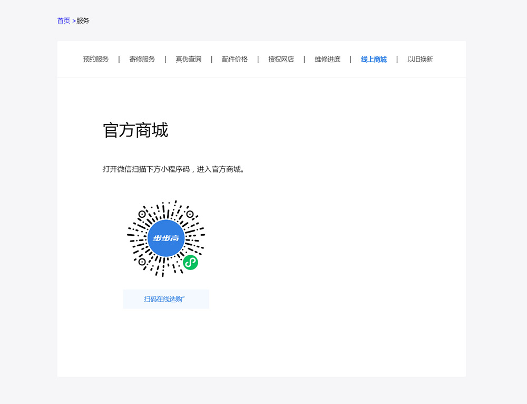This screenshot has width=527, height=404.
Task: Click the green WeChat mini-program icon
Action: (x=190, y=262)
